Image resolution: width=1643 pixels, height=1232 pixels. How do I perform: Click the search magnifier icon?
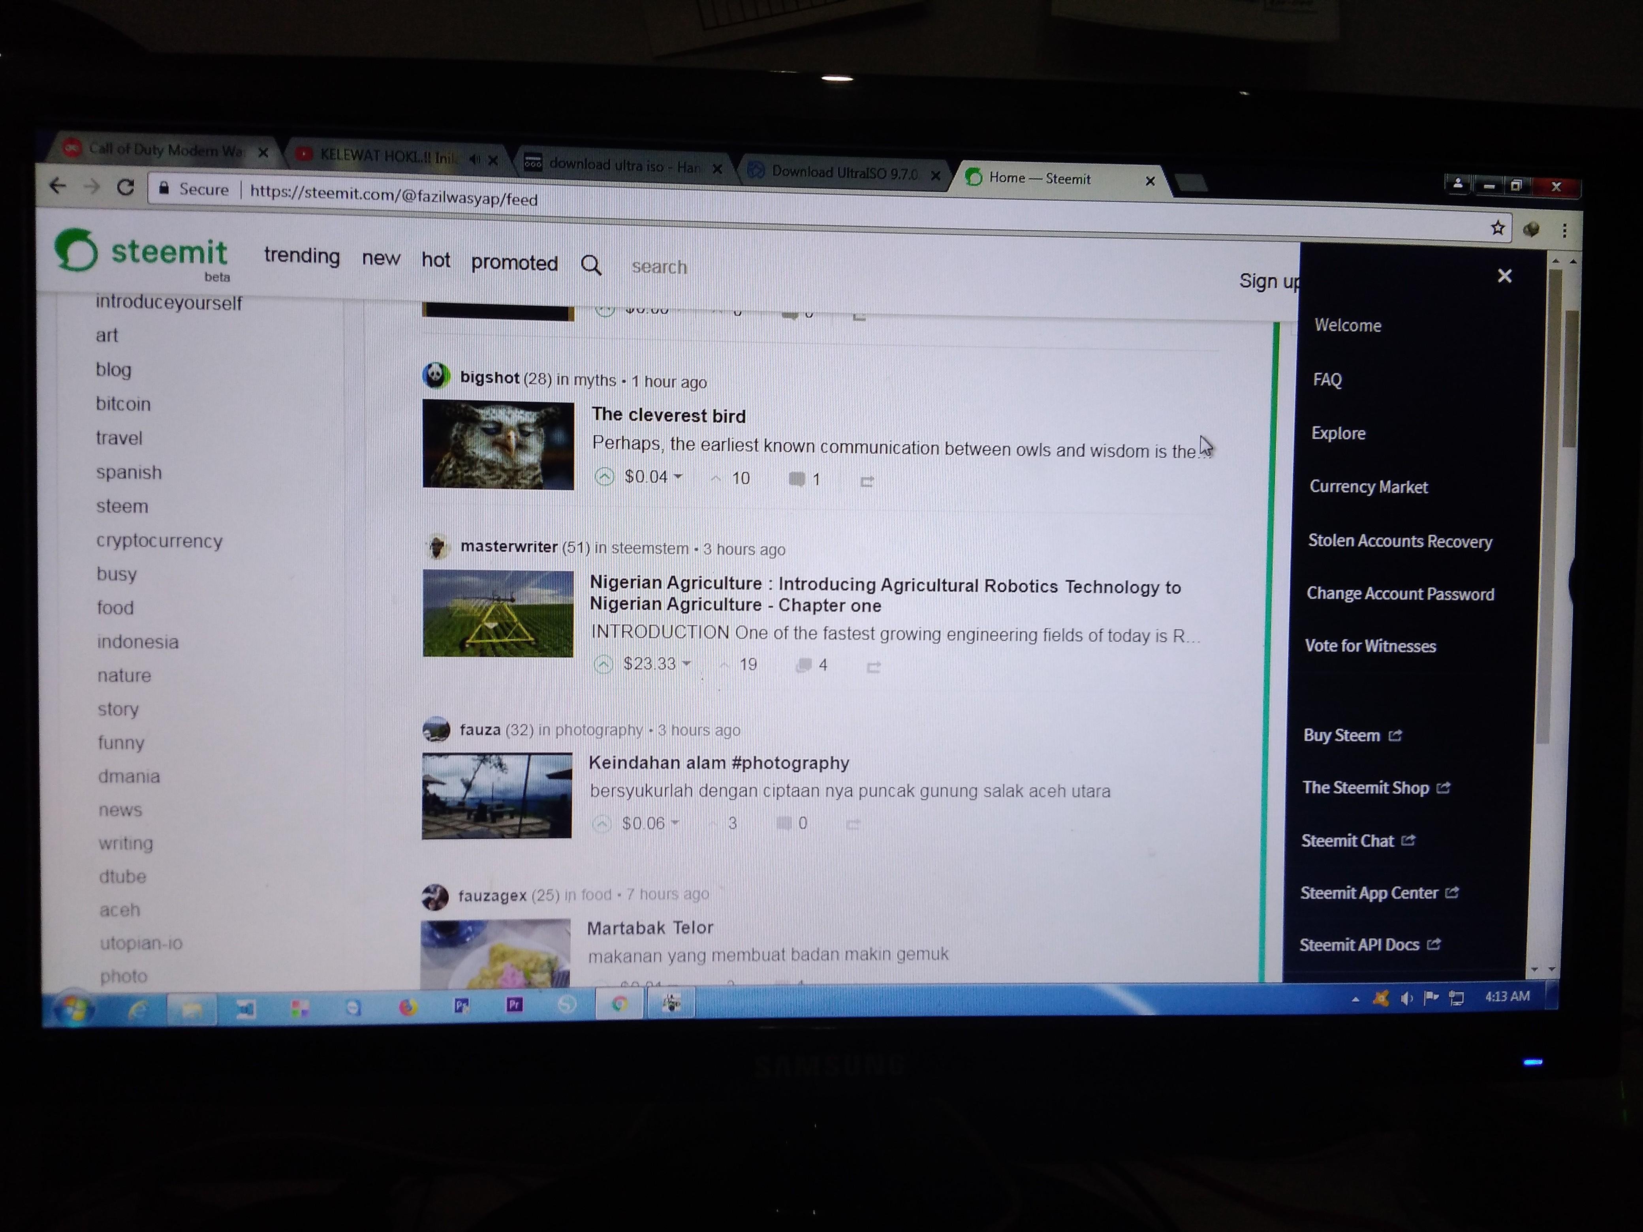(591, 265)
